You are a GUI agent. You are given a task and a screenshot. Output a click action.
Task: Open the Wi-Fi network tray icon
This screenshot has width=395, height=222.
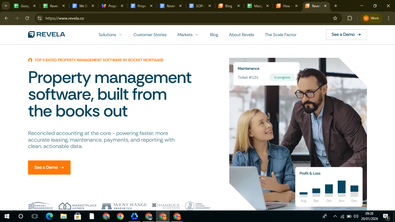pos(342,216)
